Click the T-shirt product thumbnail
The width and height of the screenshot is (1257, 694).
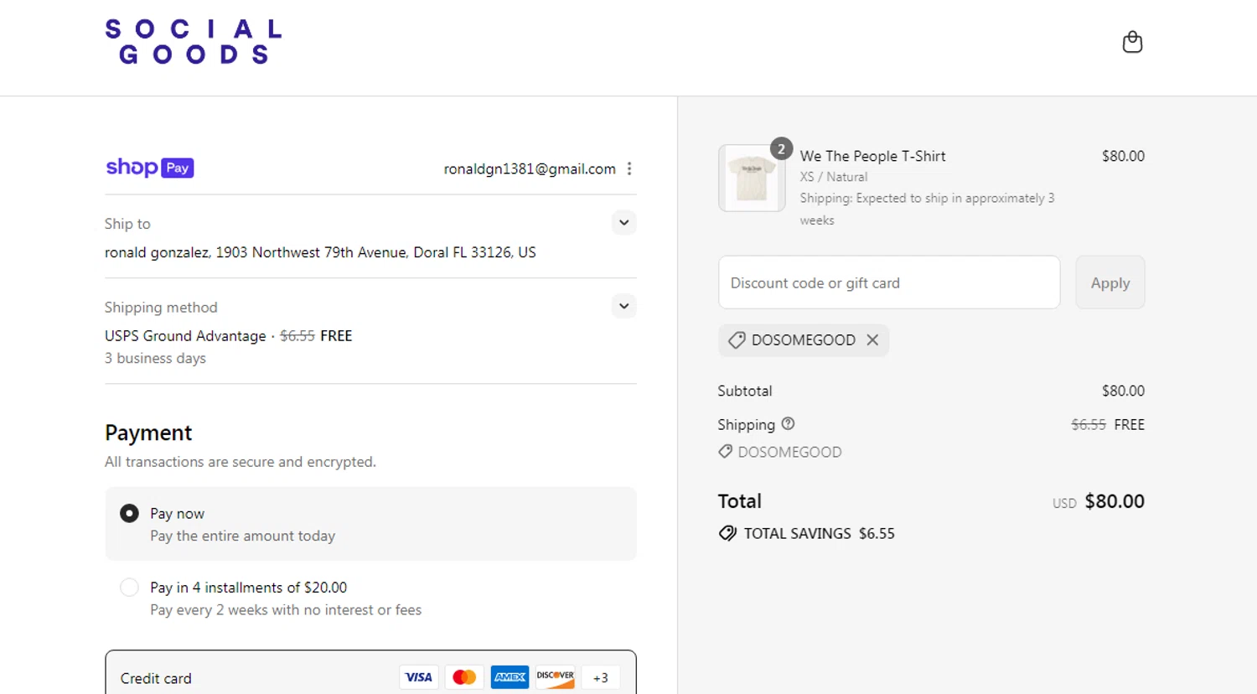752,178
